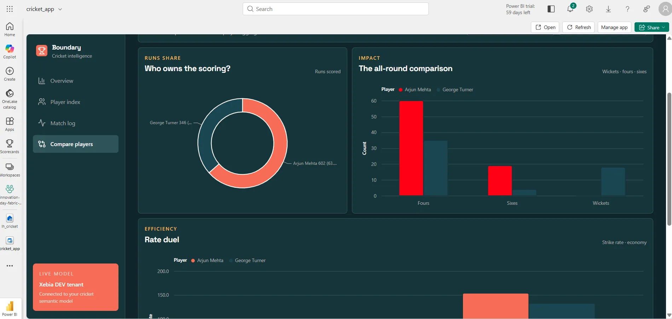Click 'Arjun Mehta 602' donut label
672x319 pixels.
tap(315, 163)
